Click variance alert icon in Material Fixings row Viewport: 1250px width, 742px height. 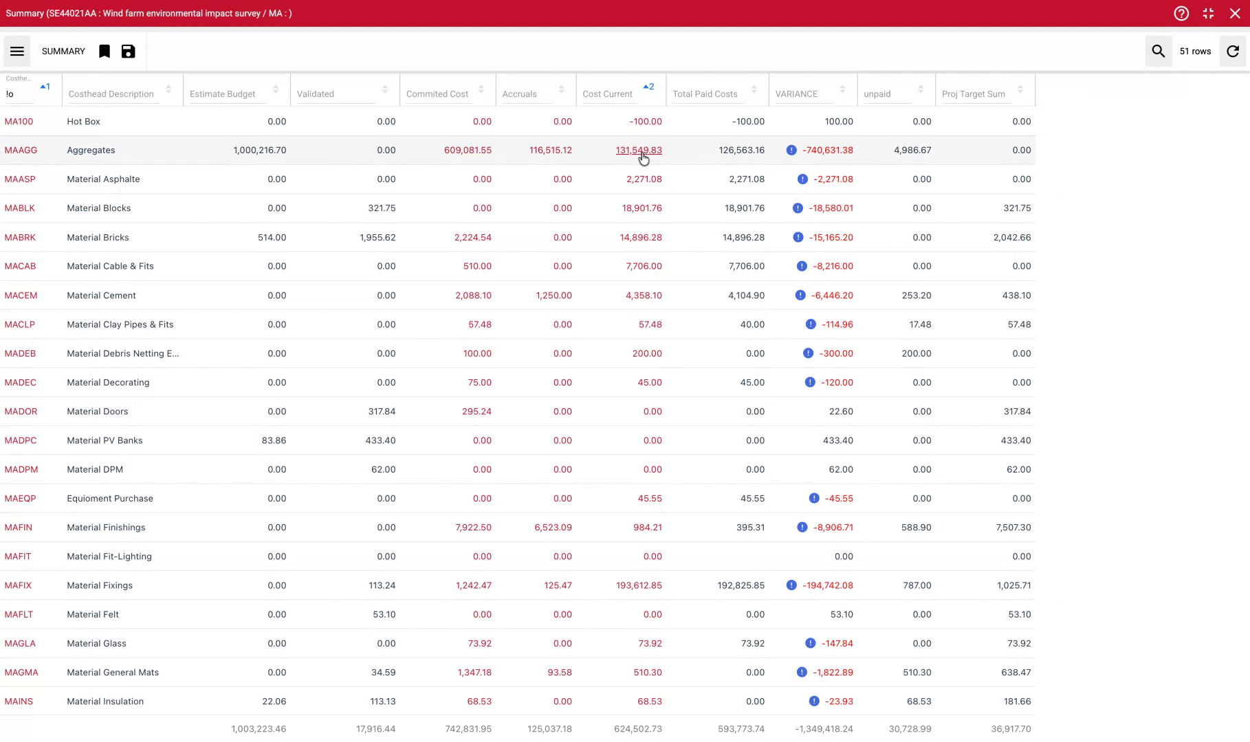coord(791,585)
